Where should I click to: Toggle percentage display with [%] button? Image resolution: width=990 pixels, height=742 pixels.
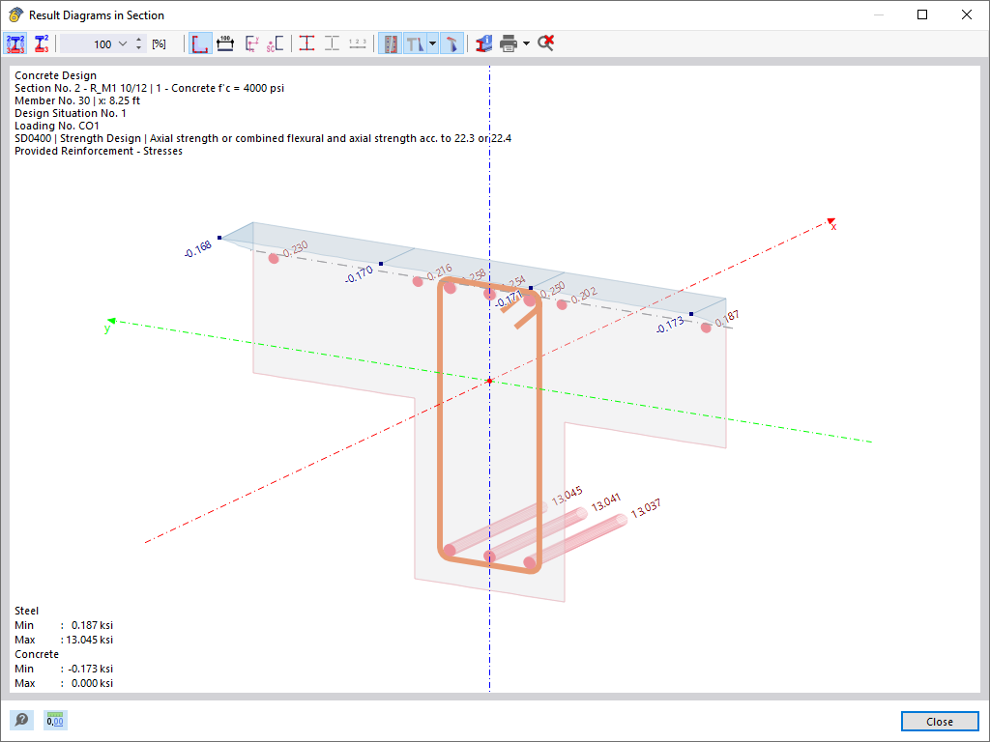click(160, 43)
